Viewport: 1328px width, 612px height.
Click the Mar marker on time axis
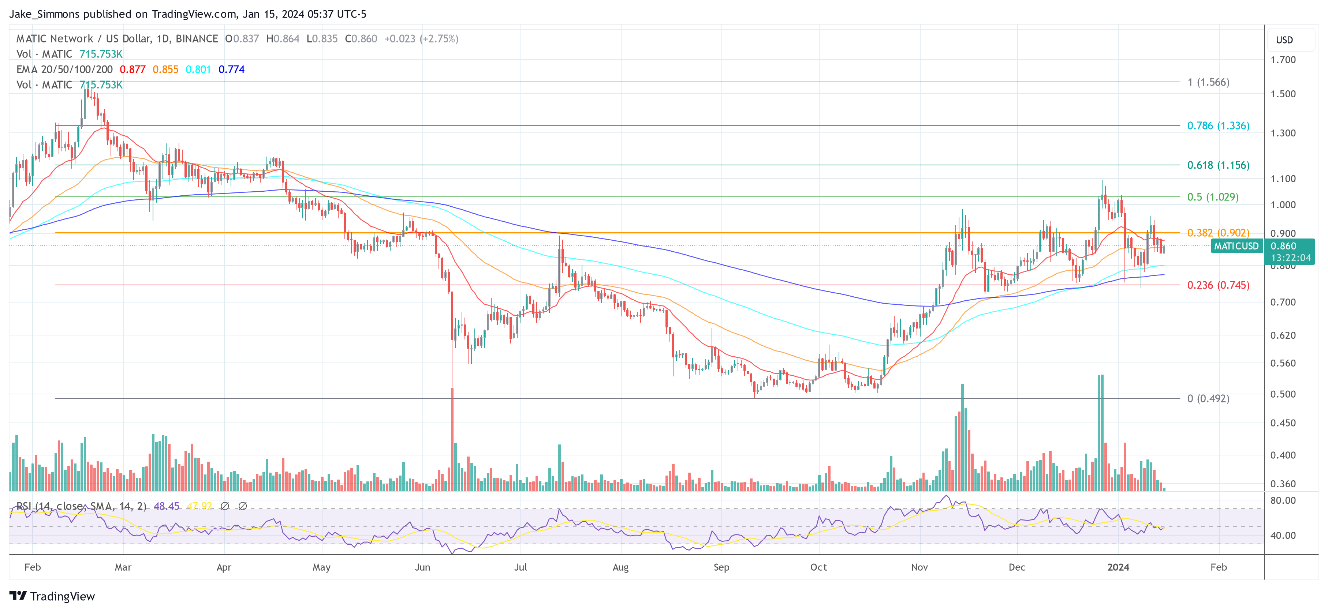pos(123,567)
